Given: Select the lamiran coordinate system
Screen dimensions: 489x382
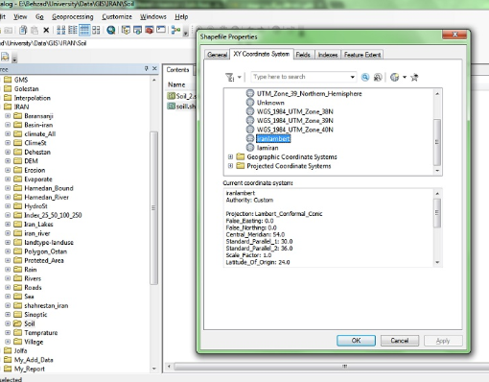Looking at the screenshot, I should click(268, 148).
